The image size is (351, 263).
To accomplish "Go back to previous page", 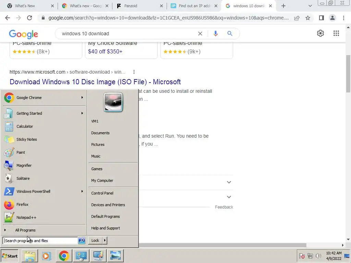I will click(8, 18).
